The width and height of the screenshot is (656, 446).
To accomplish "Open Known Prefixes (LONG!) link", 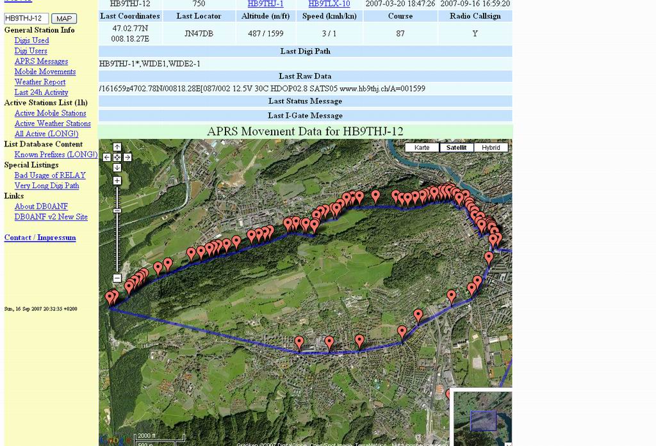I will coord(56,155).
